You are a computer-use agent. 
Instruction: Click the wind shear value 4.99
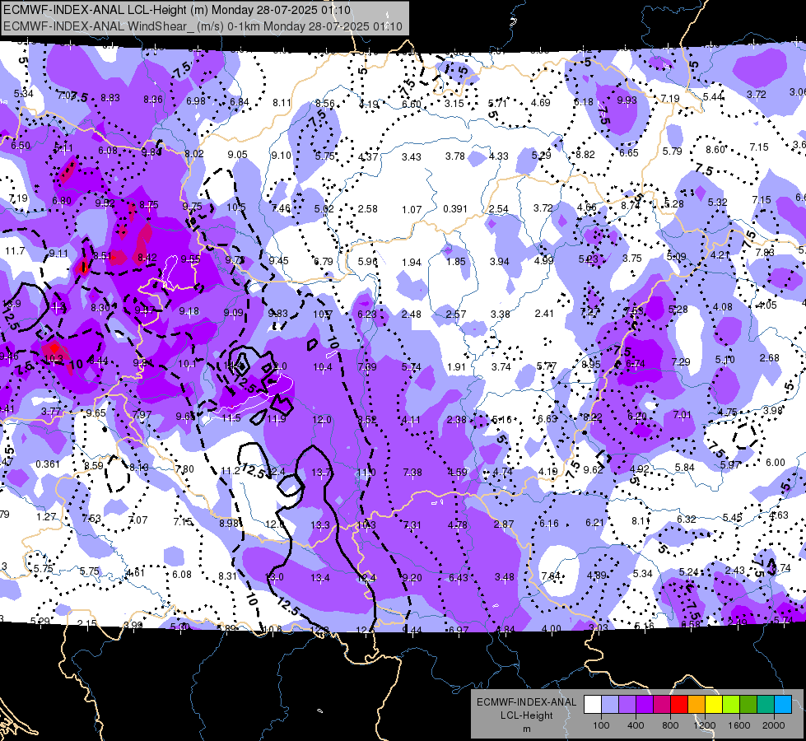pos(544,261)
